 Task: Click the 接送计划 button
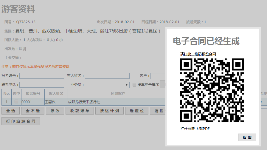coord(109,111)
